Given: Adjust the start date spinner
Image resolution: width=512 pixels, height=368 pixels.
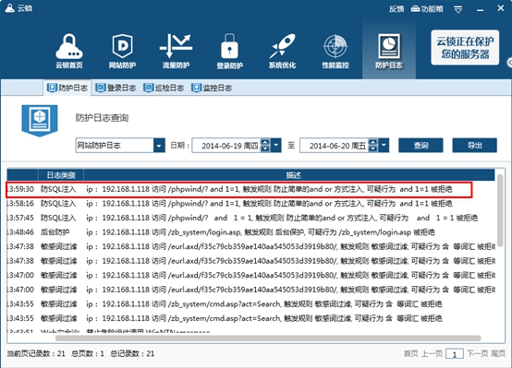Looking at the screenshot, I should coord(265,146).
